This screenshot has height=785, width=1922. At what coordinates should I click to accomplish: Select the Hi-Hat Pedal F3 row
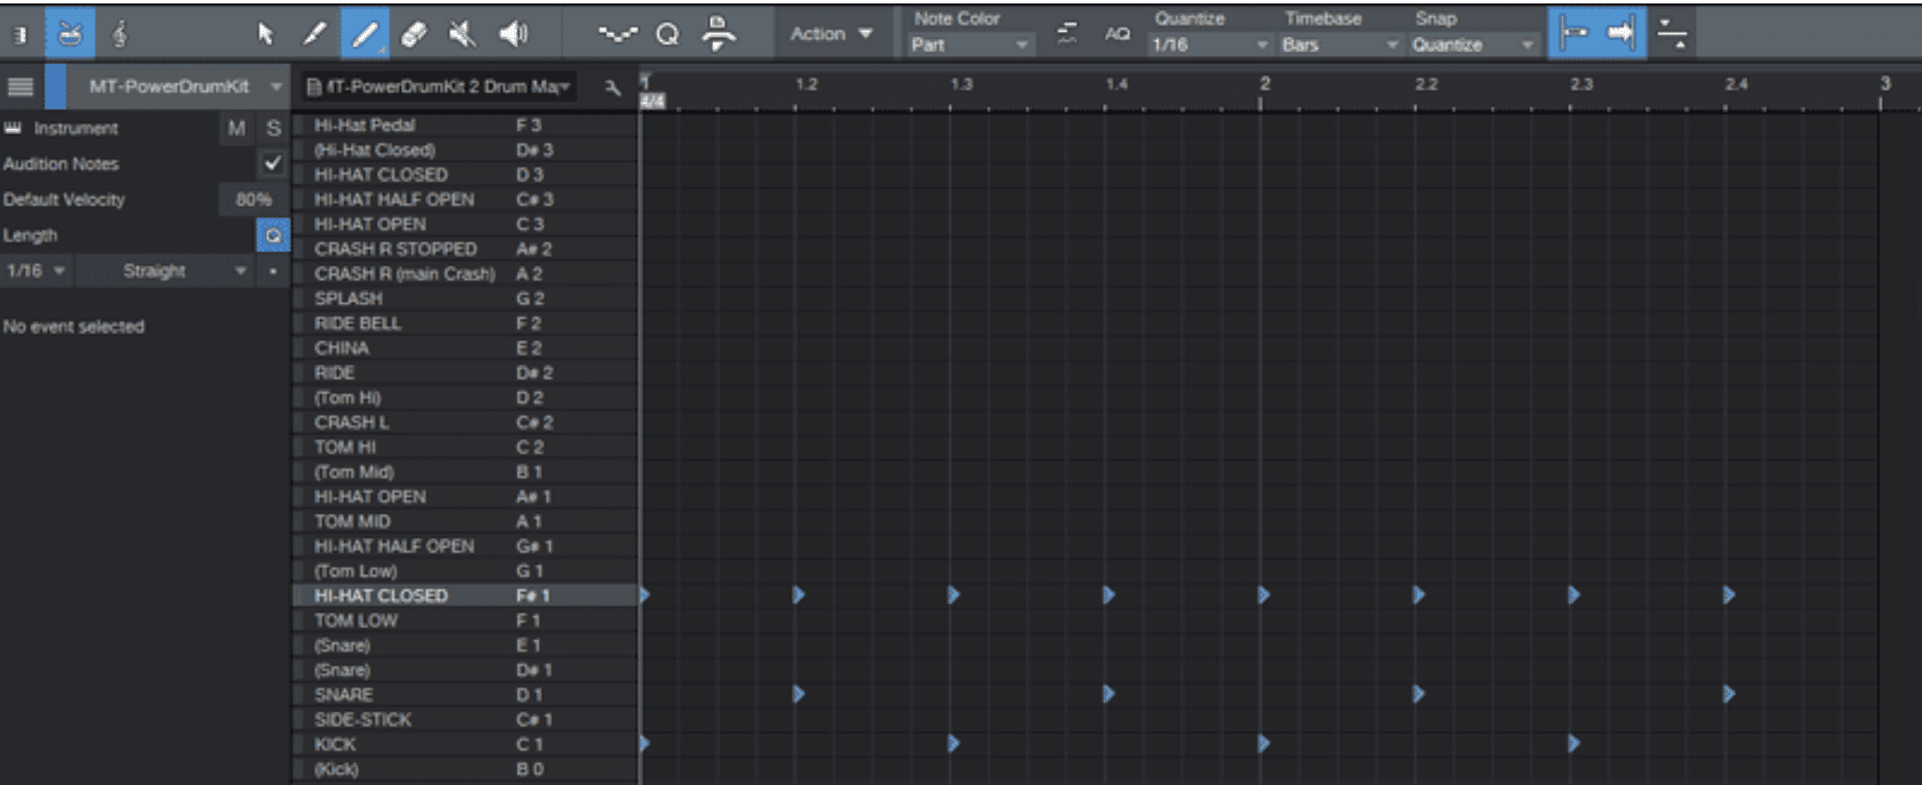pyautogui.click(x=465, y=125)
